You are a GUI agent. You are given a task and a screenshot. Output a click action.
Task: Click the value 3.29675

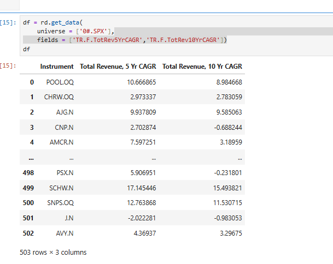231,233
